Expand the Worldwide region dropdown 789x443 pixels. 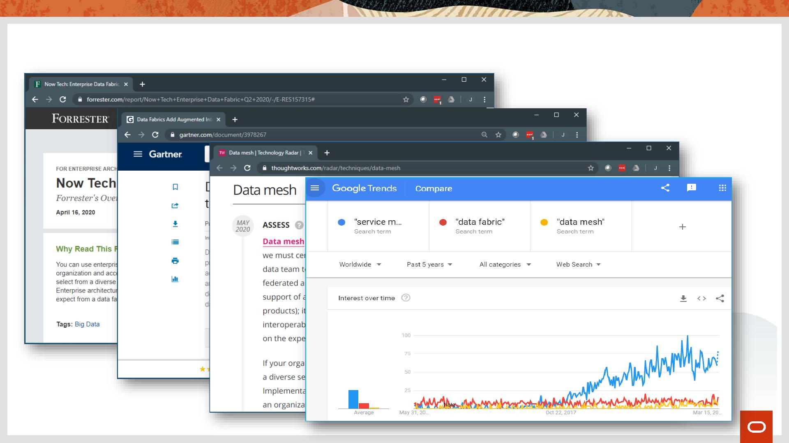pos(360,265)
